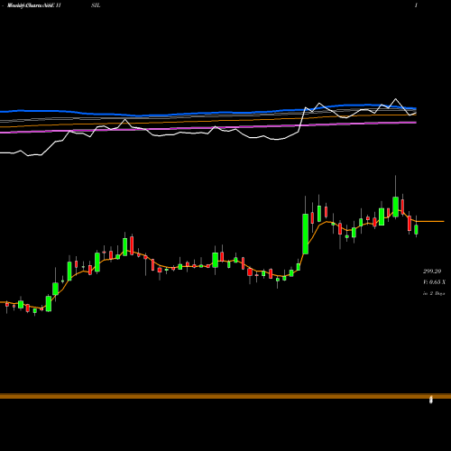Click the chart title text at top-left
Screen dimensions: 451x451
(x=34, y=5)
